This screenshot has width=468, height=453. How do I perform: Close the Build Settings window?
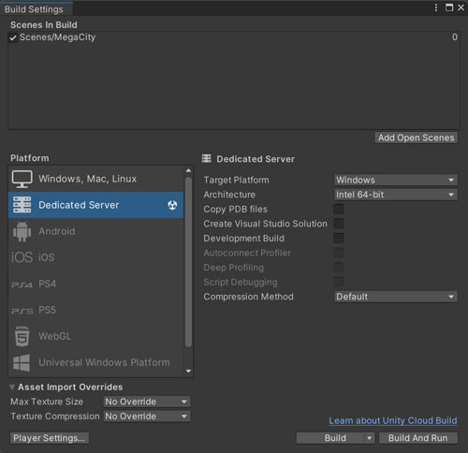(x=461, y=7)
